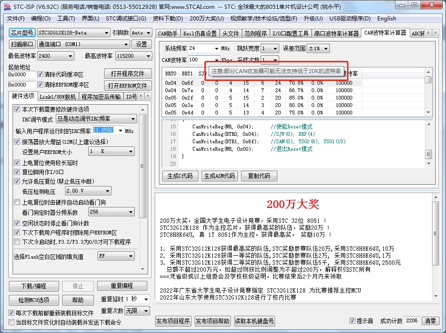Click 芯片型号 button
Viewport: 446px width, 333px height.
(x=22, y=33)
